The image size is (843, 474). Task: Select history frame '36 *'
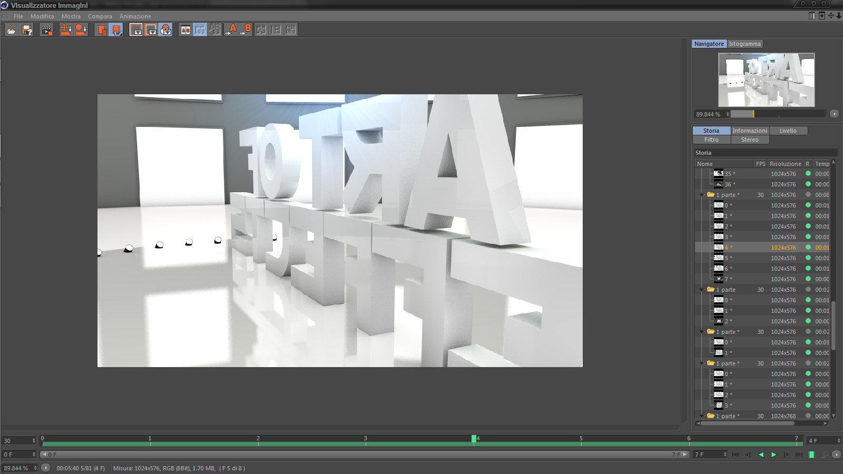point(762,184)
